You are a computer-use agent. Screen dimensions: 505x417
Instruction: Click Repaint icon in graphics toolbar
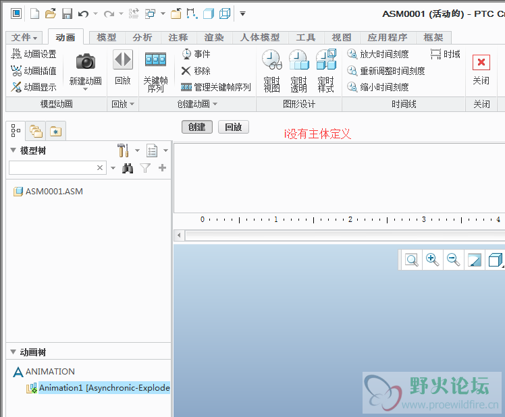pos(474,260)
